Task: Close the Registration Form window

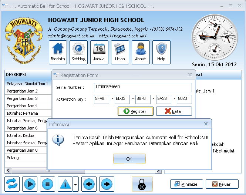Action: click(x=190, y=75)
